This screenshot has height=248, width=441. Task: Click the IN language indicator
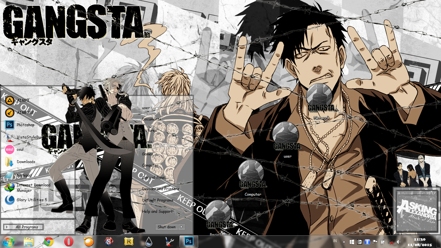[x=335, y=241]
